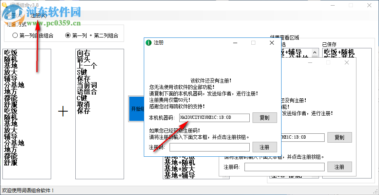Viewport: 379px width, 195px height.
Task: Select 基地+随机 in the candidate results list
Action: coord(180,162)
